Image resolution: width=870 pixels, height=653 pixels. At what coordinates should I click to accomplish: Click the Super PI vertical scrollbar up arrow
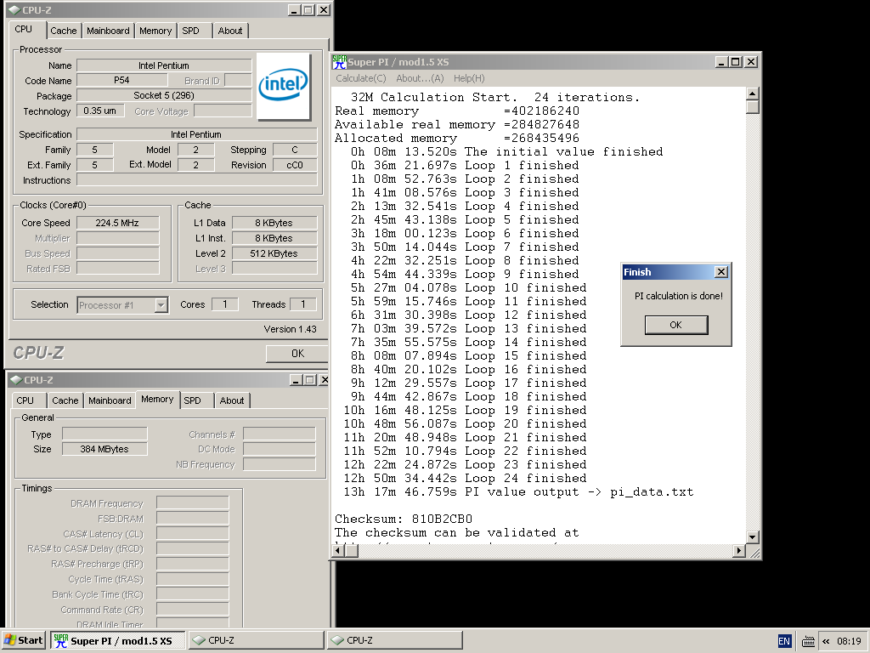pos(753,94)
